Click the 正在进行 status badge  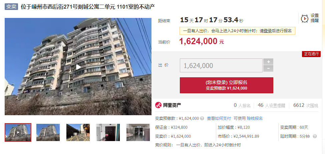tap(311, 54)
